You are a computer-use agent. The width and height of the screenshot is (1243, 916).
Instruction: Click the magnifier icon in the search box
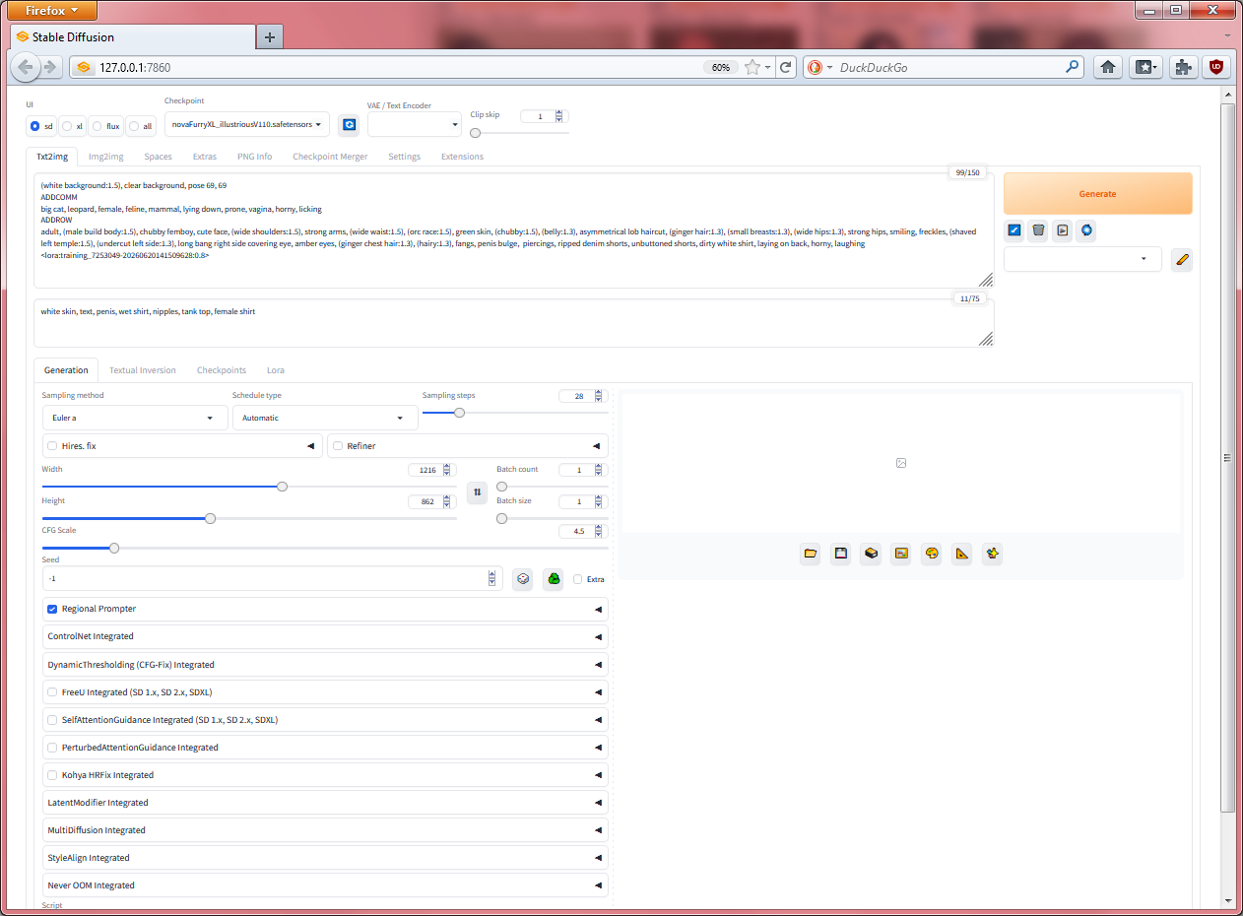[x=1073, y=67]
